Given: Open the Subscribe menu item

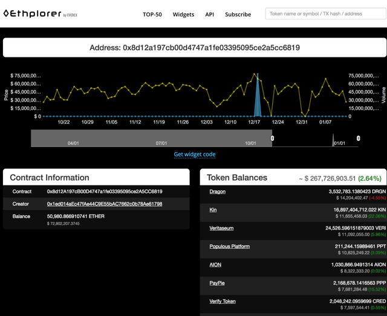Looking at the screenshot, I should pos(238,15).
